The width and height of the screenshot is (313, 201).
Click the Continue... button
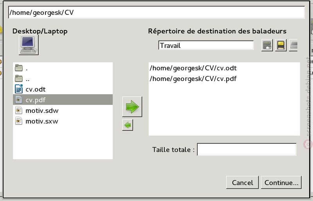tap(281, 183)
